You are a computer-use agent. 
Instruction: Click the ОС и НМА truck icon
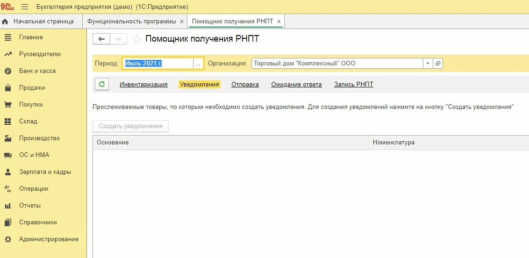click(x=8, y=155)
